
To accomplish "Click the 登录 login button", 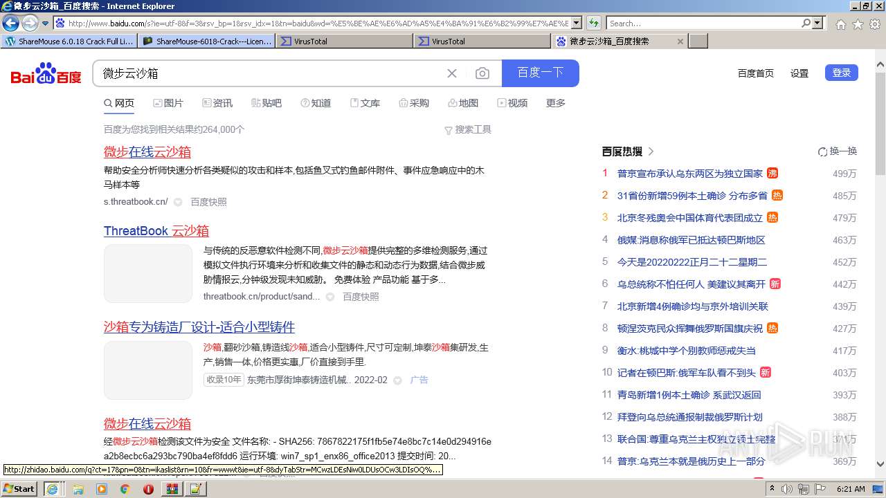I will tap(842, 73).
